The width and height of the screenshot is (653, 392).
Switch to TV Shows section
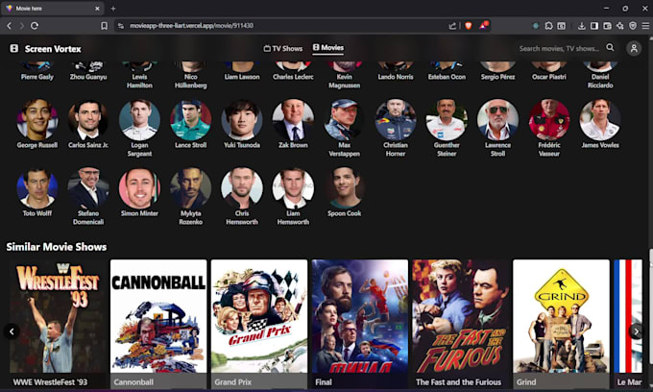(282, 48)
